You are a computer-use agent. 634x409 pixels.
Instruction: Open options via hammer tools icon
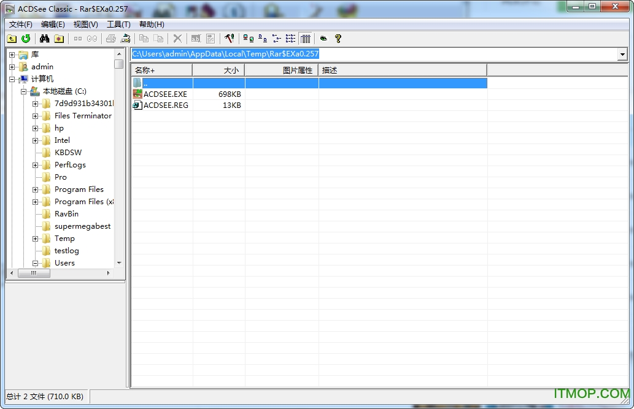click(230, 39)
